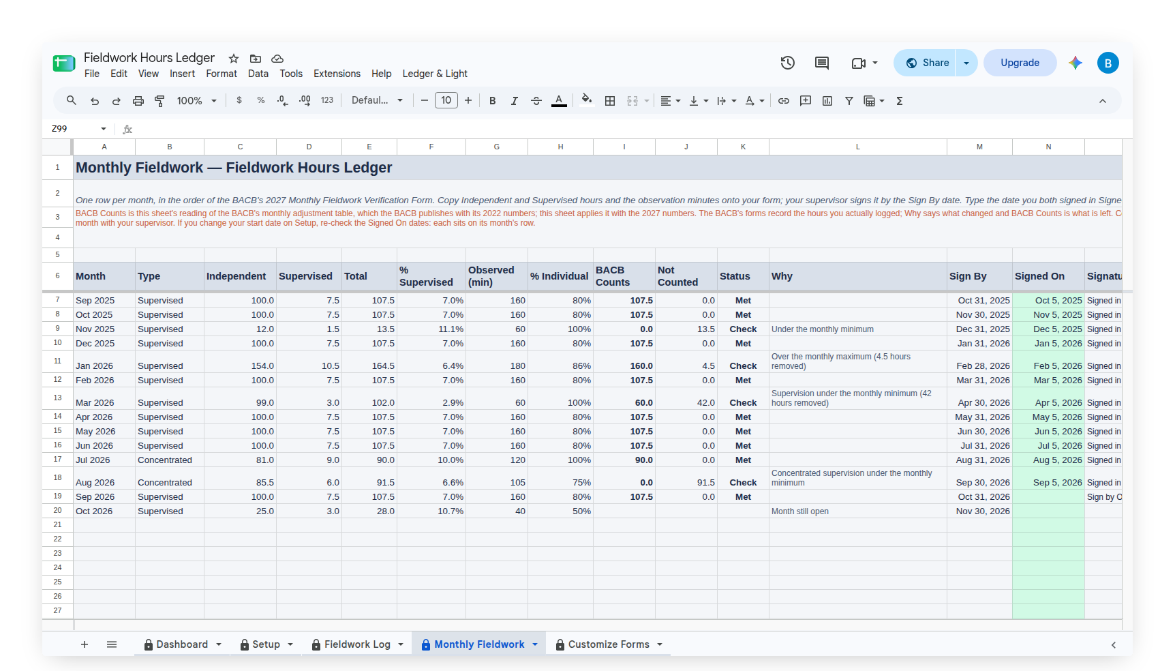Open the Gemini sparkle icon
This screenshot has width=1175, height=671.
click(1075, 63)
